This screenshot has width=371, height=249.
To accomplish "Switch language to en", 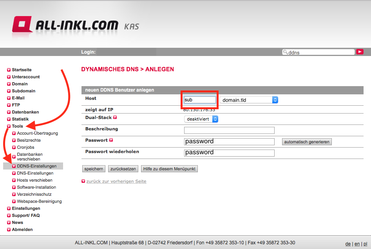I will pyautogui.click(x=357, y=244).
